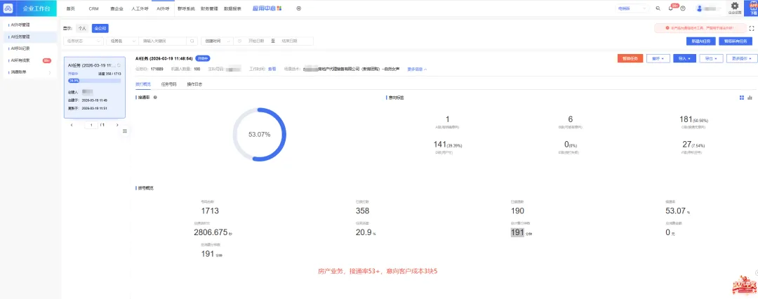Open the 任务名 search-field dropdown
The height and width of the screenshot is (299, 758).
(x=122, y=41)
